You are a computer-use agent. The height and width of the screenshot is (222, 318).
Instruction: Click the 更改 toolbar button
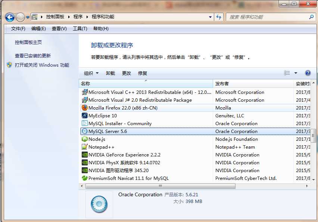pyautogui.click(x=127, y=73)
